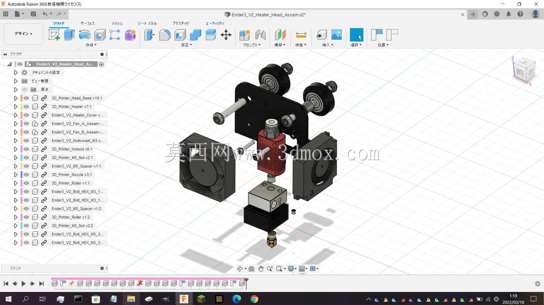The image size is (544, 305).
Task: Click the Joint tool icon
Action: coord(260,35)
